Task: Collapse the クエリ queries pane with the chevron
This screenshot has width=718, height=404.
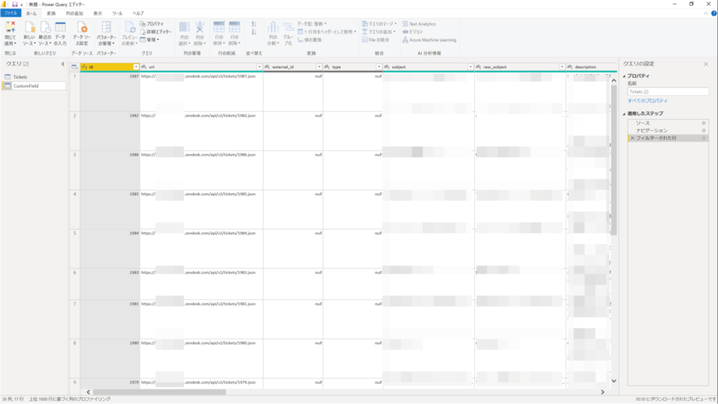Action: pyautogui.click(x=63, y=64)
